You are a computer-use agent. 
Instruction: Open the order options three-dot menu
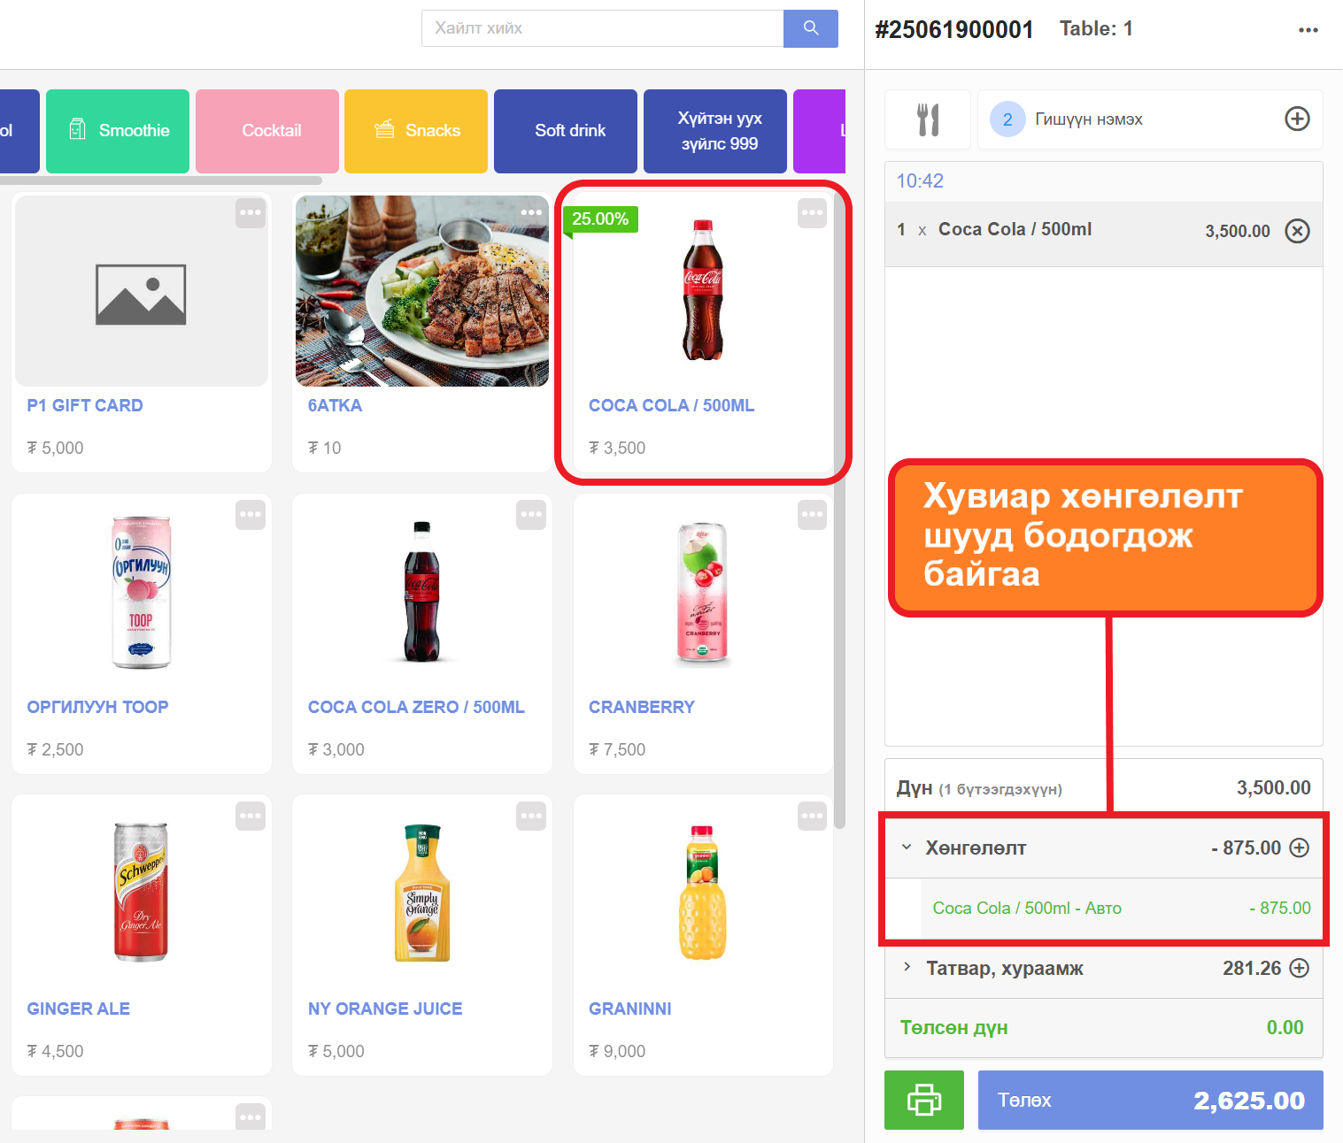[1308, 30]
